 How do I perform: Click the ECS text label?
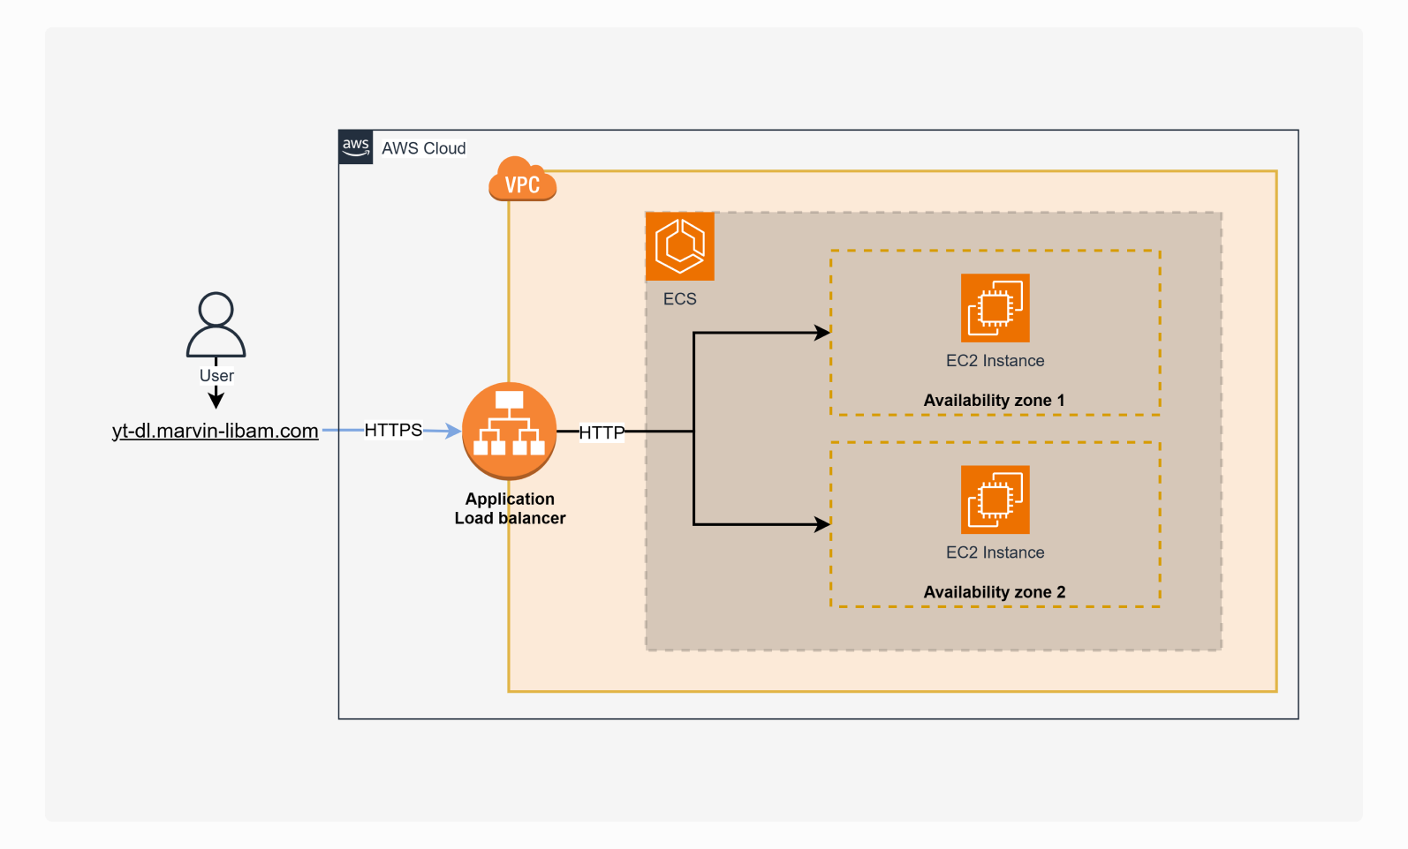point(679,299)
